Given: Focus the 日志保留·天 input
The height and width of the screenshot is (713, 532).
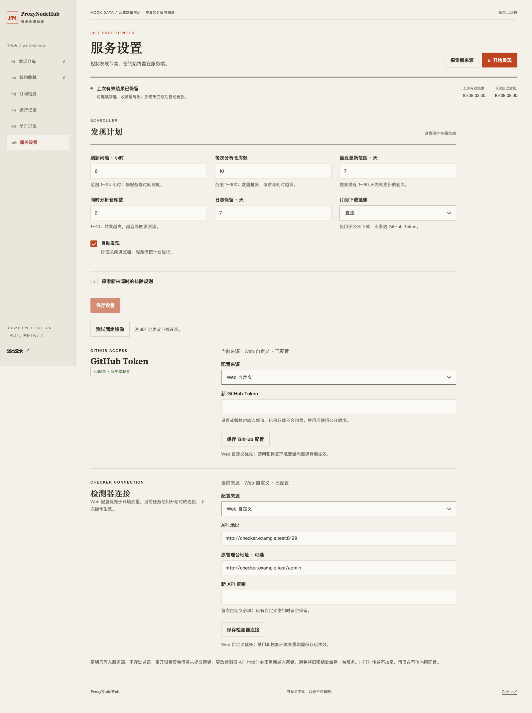Looking at the screenshot, I should 273,213.
